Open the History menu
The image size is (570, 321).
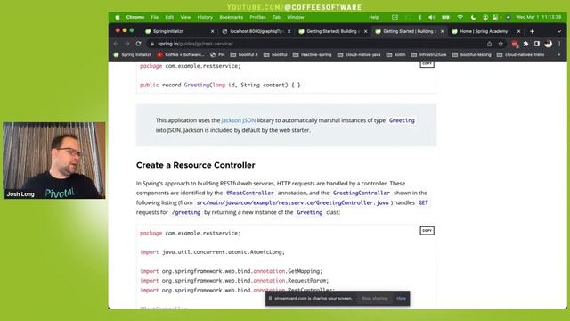click(205, 17)
